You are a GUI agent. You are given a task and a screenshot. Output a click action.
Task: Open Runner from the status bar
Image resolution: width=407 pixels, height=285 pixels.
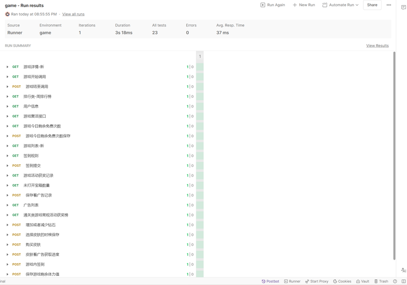coord(292,281)
